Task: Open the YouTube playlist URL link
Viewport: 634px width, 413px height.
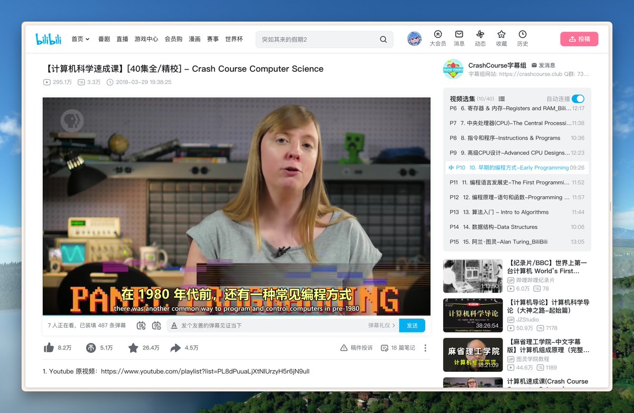Action: pos(205,371)
